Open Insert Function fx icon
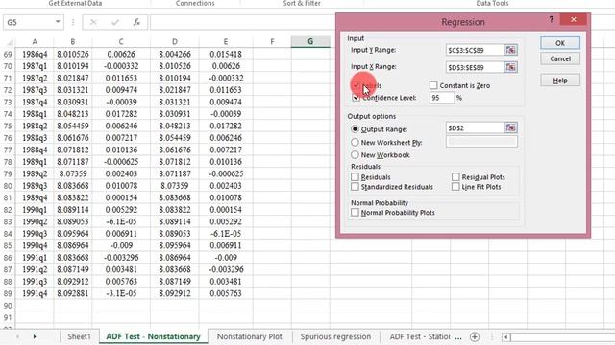The height and width of the screenshot is (345, 615). (136, 22)
